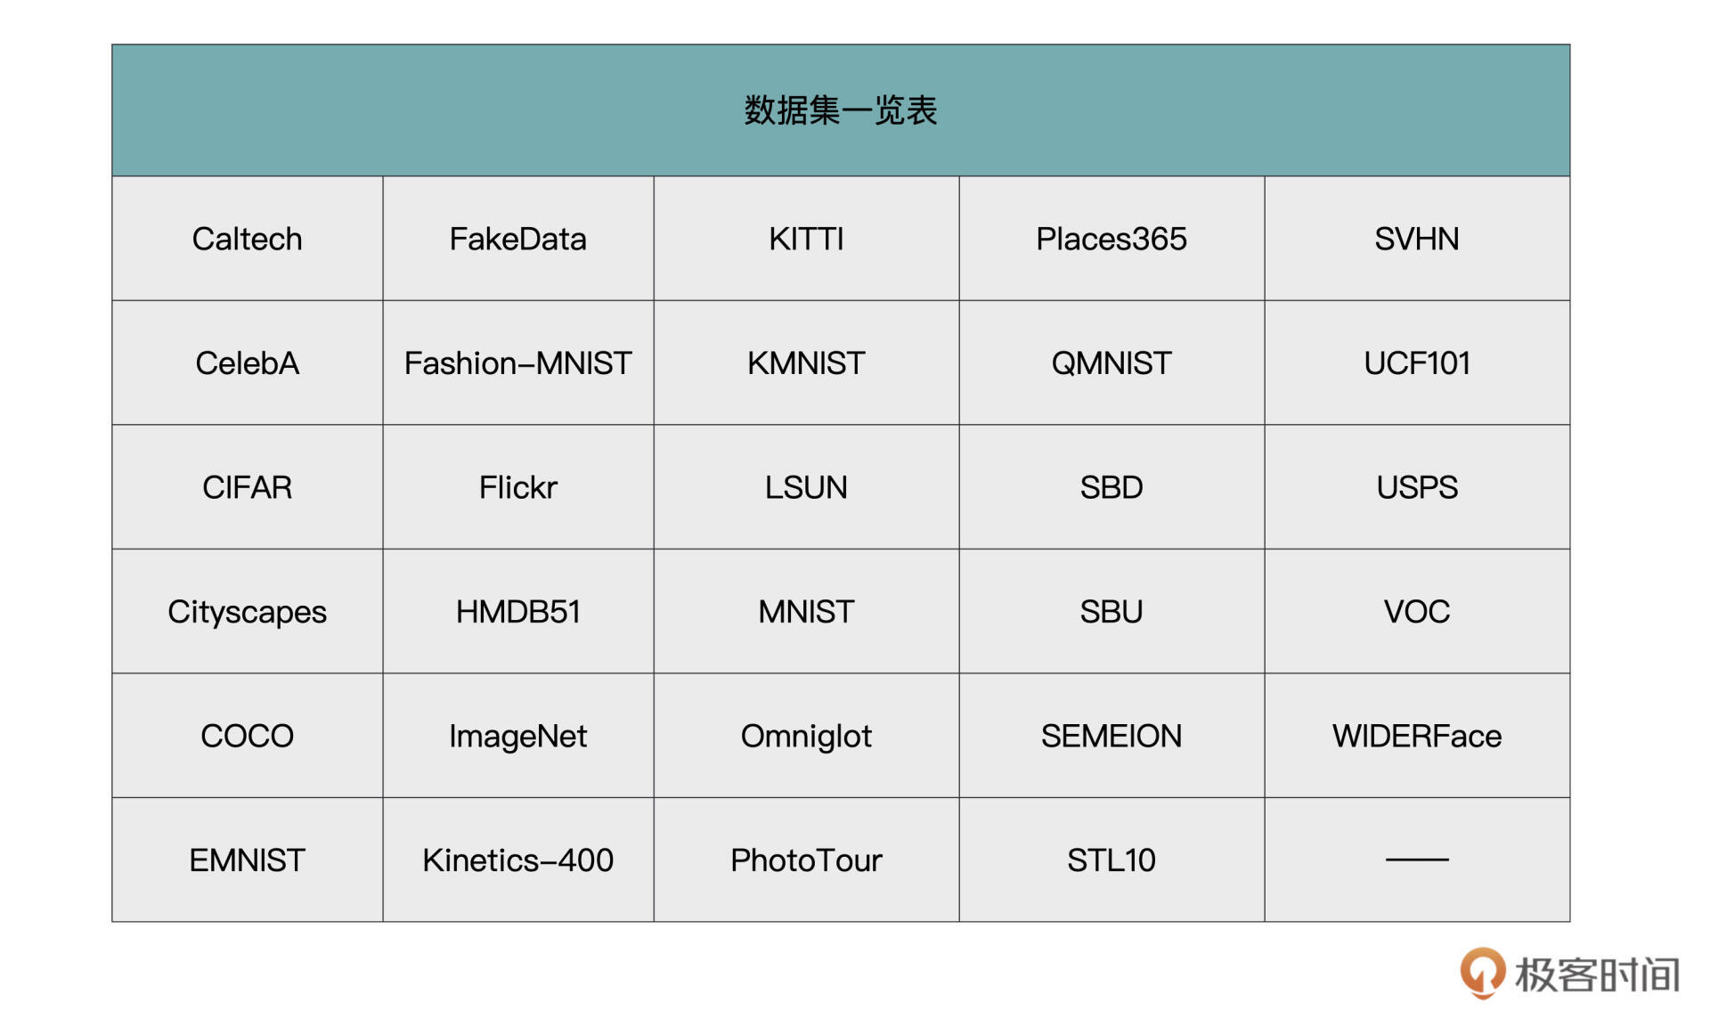Select the ImageNet cell
The image size is (1710, 1035).
(x=517, y=736)
